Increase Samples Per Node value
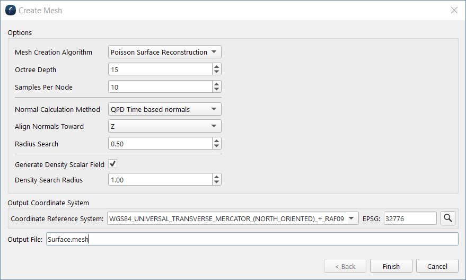 point(216,84)
